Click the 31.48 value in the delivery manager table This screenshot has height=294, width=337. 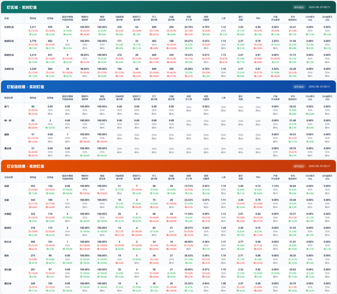pyautogui.click(x=293, y=120)
